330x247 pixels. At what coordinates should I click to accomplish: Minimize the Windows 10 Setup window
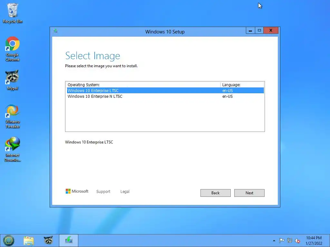point(250,31)
